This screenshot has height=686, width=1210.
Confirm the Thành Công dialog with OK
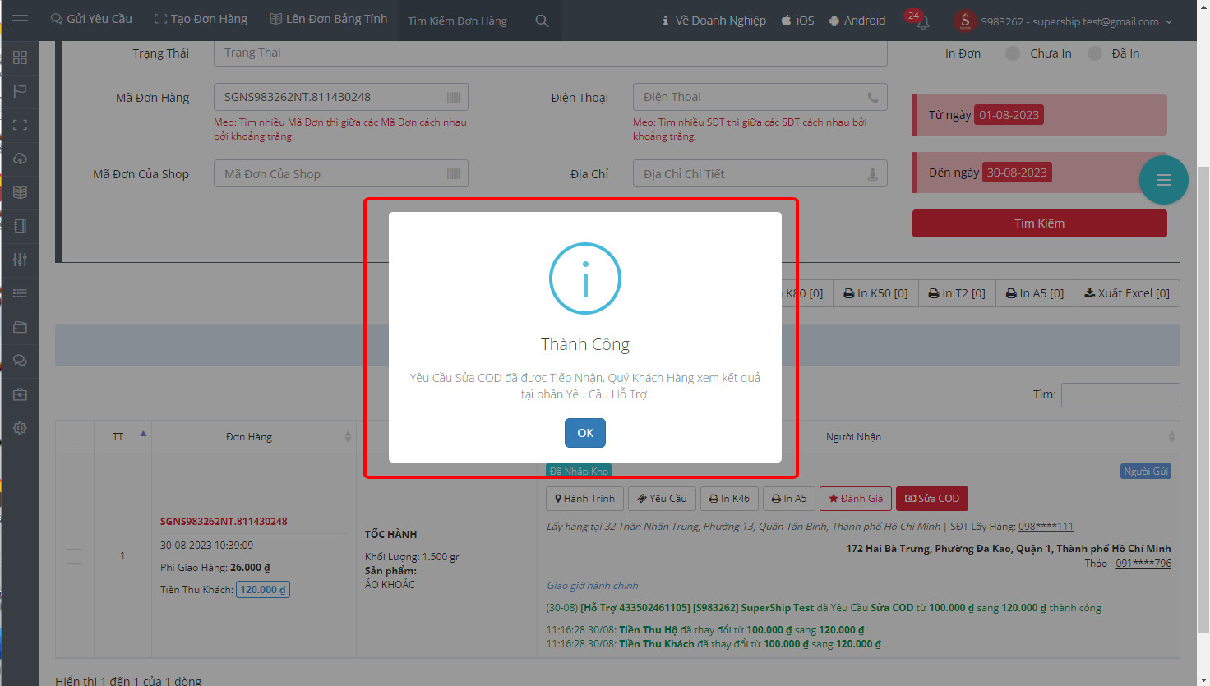pyautogui.click(x=584, y=433)
